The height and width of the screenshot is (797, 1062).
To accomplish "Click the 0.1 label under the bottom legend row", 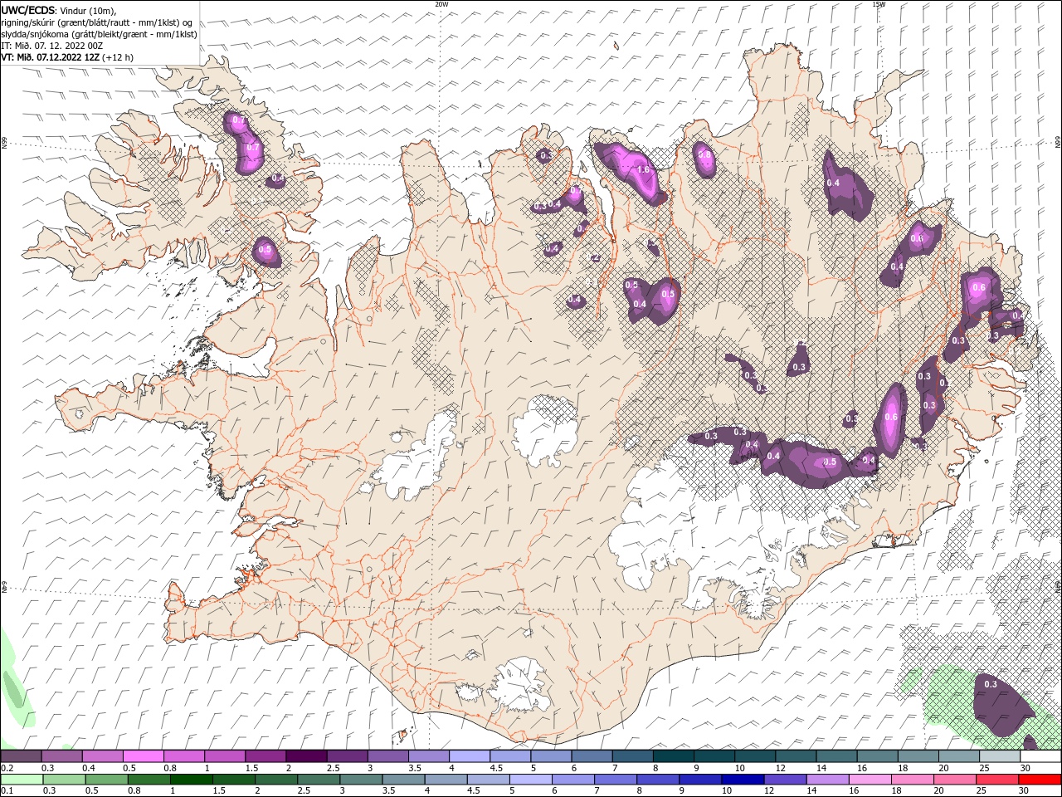I will coord(7,790).
